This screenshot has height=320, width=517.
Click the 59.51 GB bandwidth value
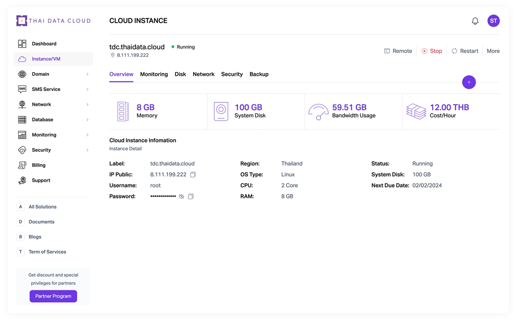[x=349, y=107]
